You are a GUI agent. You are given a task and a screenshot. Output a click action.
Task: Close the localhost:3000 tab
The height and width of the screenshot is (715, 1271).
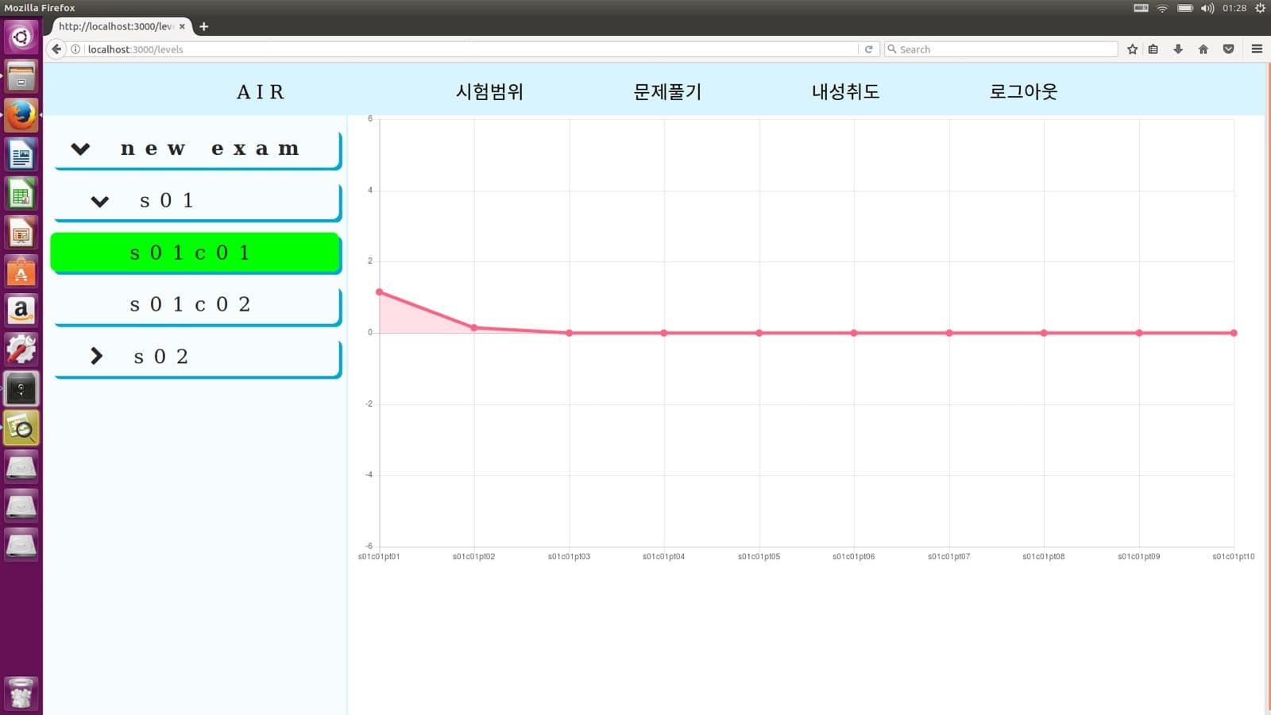(x=182, y=26)
